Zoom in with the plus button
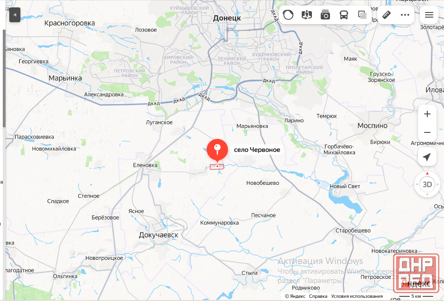444x301 pixels. pyautogui.click(x=427, y=114)
